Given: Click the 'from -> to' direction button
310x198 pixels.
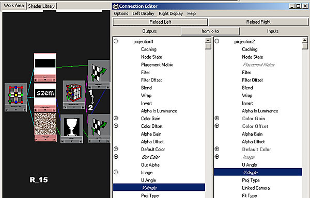Looking at the screenshot, I should tap(210, 31).
